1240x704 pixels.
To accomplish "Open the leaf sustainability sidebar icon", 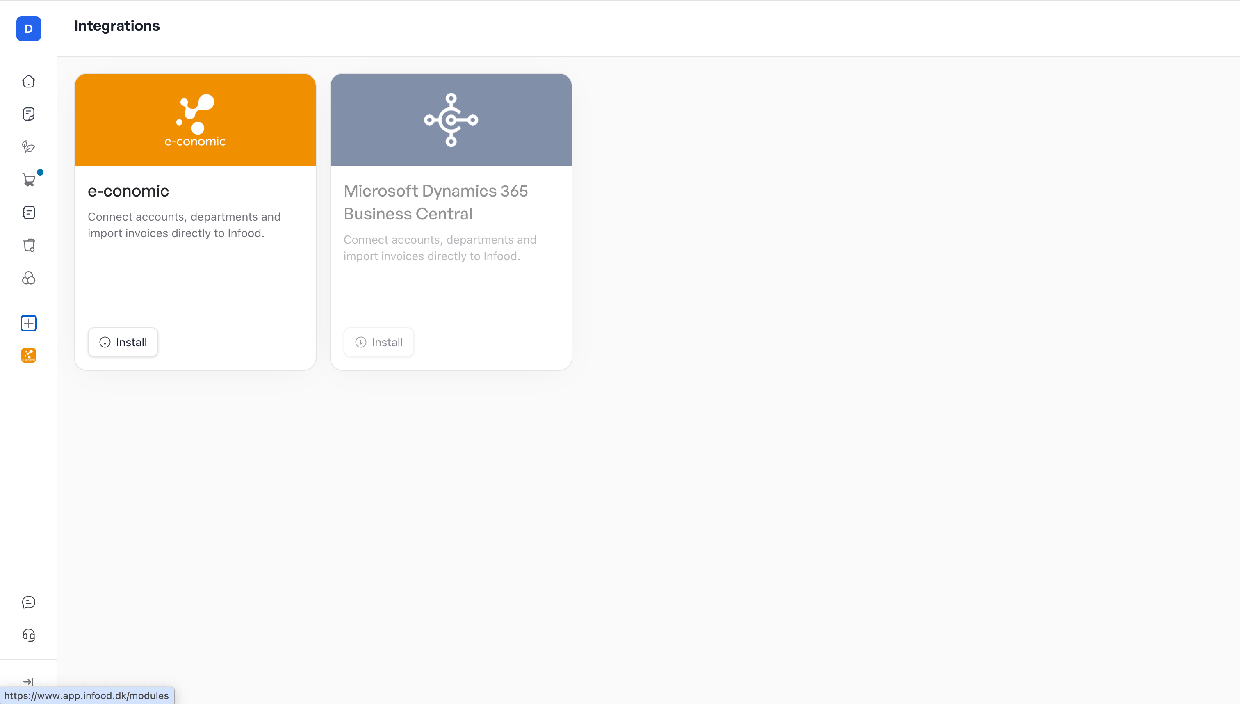I will tap(29, 147).
